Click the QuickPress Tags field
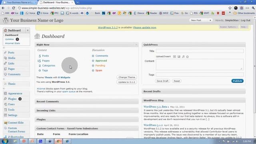The image size is (256, 144). 200,75
